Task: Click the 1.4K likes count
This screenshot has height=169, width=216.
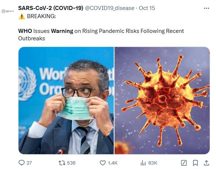Action: click(113, 163)
